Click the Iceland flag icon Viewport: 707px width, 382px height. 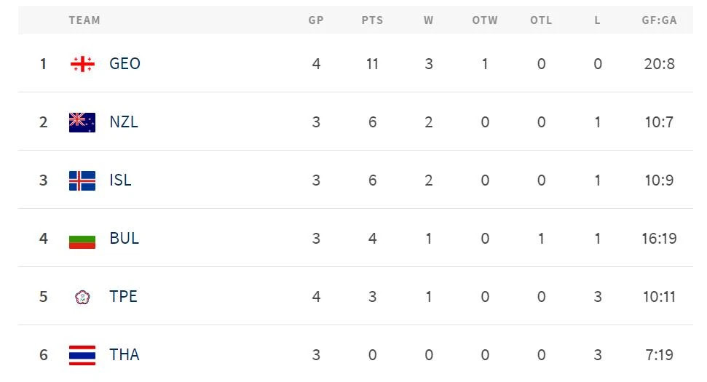click(x=82, y=180)
